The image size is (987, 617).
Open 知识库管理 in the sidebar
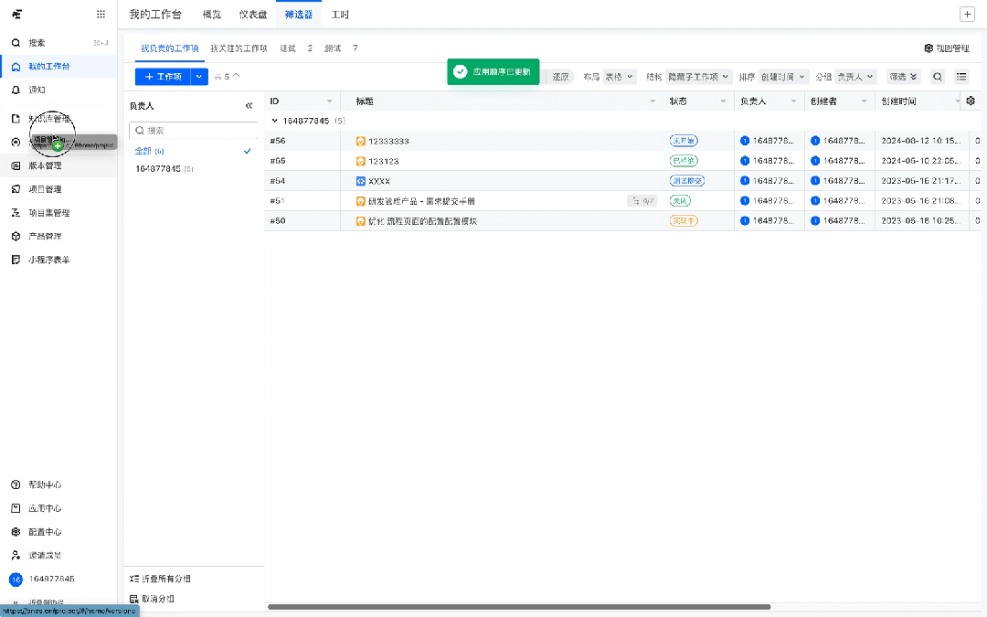pyautogui.click(x=58, y=118)
